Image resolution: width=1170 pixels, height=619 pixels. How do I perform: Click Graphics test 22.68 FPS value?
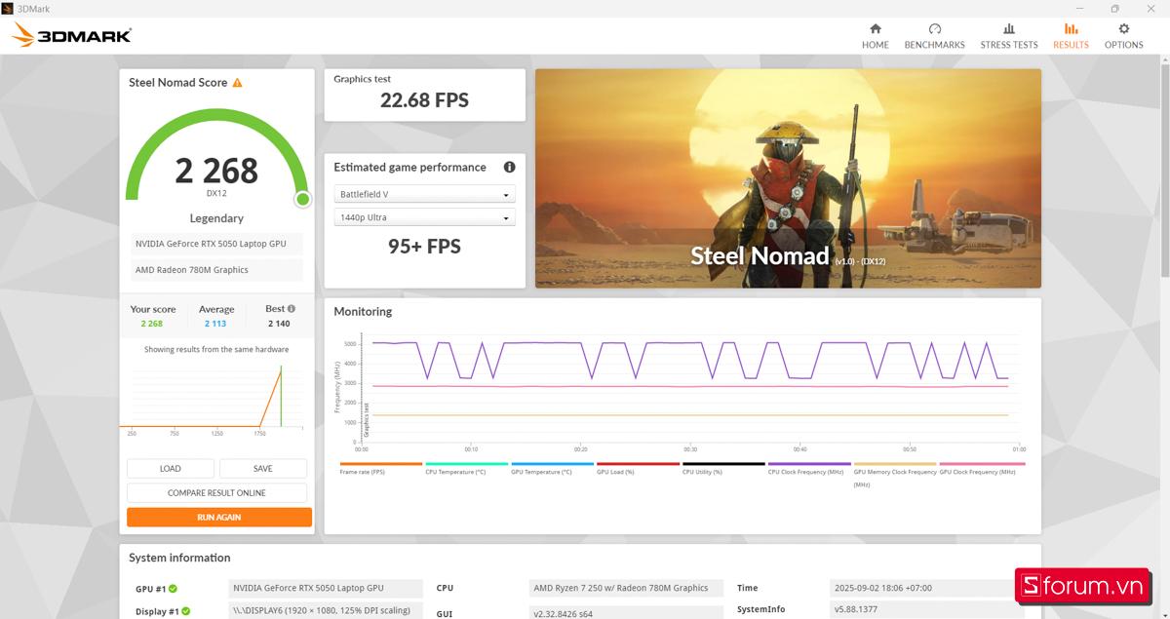click(424, 100)
